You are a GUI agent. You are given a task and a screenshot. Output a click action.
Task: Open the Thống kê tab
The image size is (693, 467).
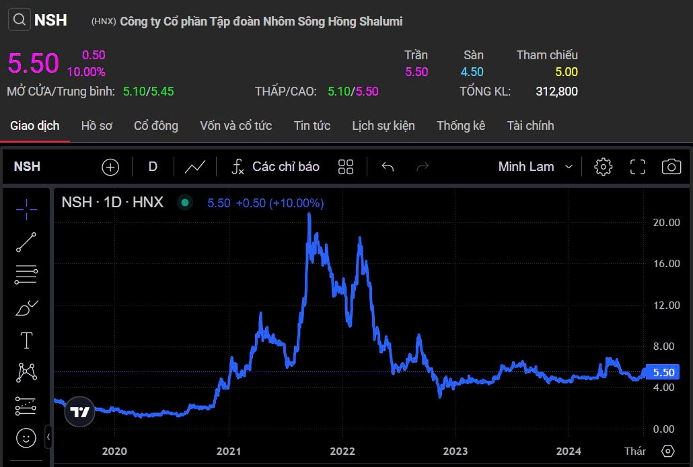[x=460, y=126]
